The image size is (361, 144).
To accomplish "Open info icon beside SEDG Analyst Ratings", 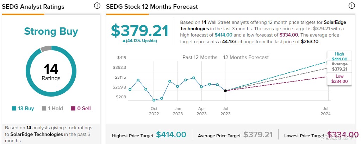I will (97, 6).
